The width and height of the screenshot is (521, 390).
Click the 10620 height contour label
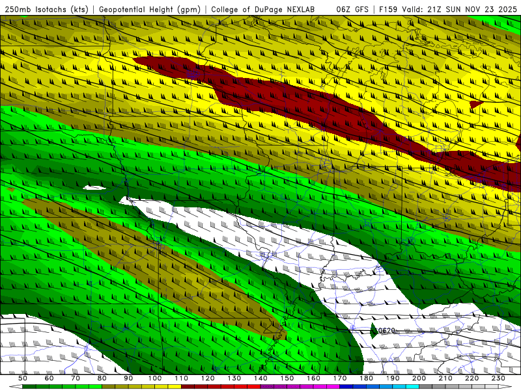[385, 330]
